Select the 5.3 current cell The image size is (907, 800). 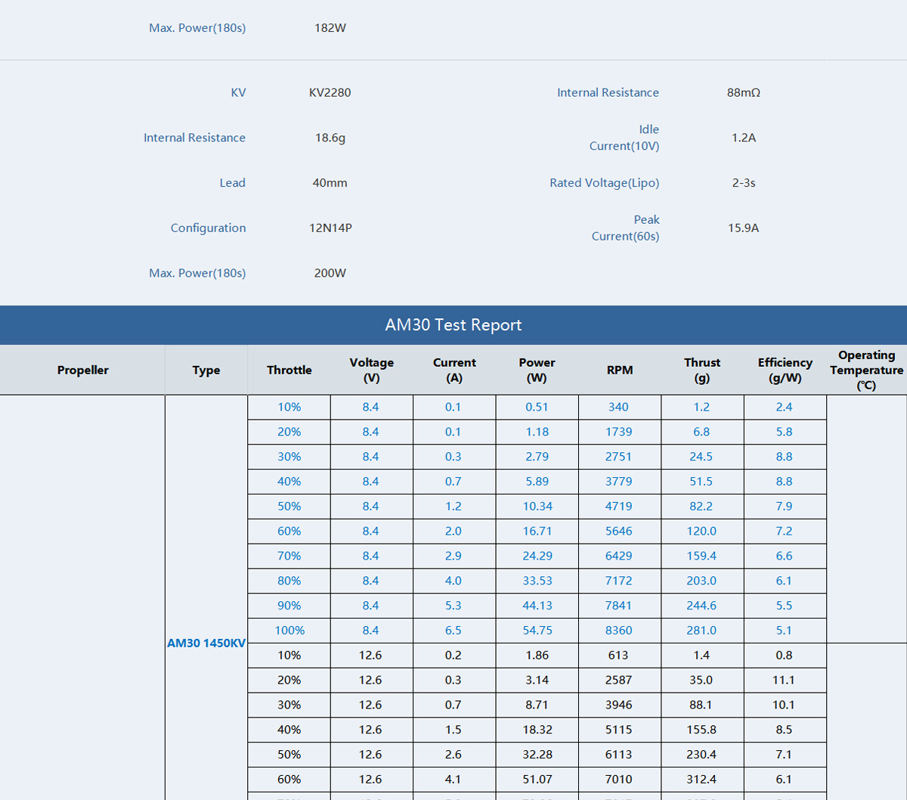tap(454, 606)
